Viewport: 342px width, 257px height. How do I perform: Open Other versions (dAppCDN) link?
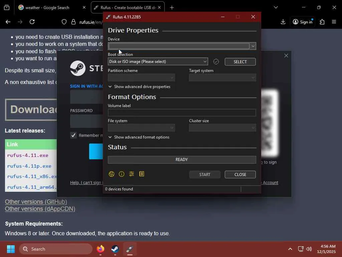point(40,209)
